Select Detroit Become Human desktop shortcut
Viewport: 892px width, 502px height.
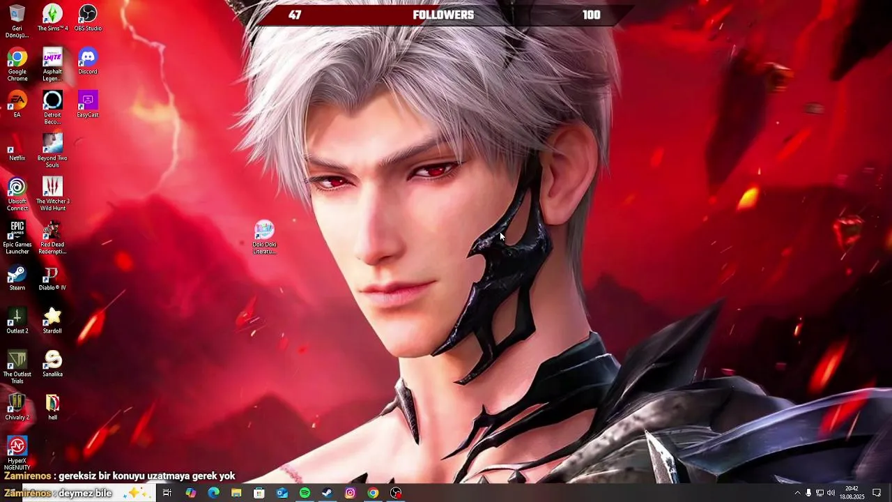click(52, 108)
